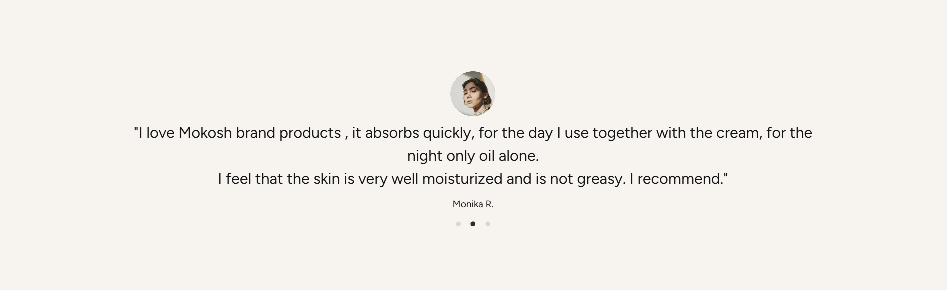Click the phrase "oil alone."
The height and width of the screenshot is (290, 947).
coord(508,156)
